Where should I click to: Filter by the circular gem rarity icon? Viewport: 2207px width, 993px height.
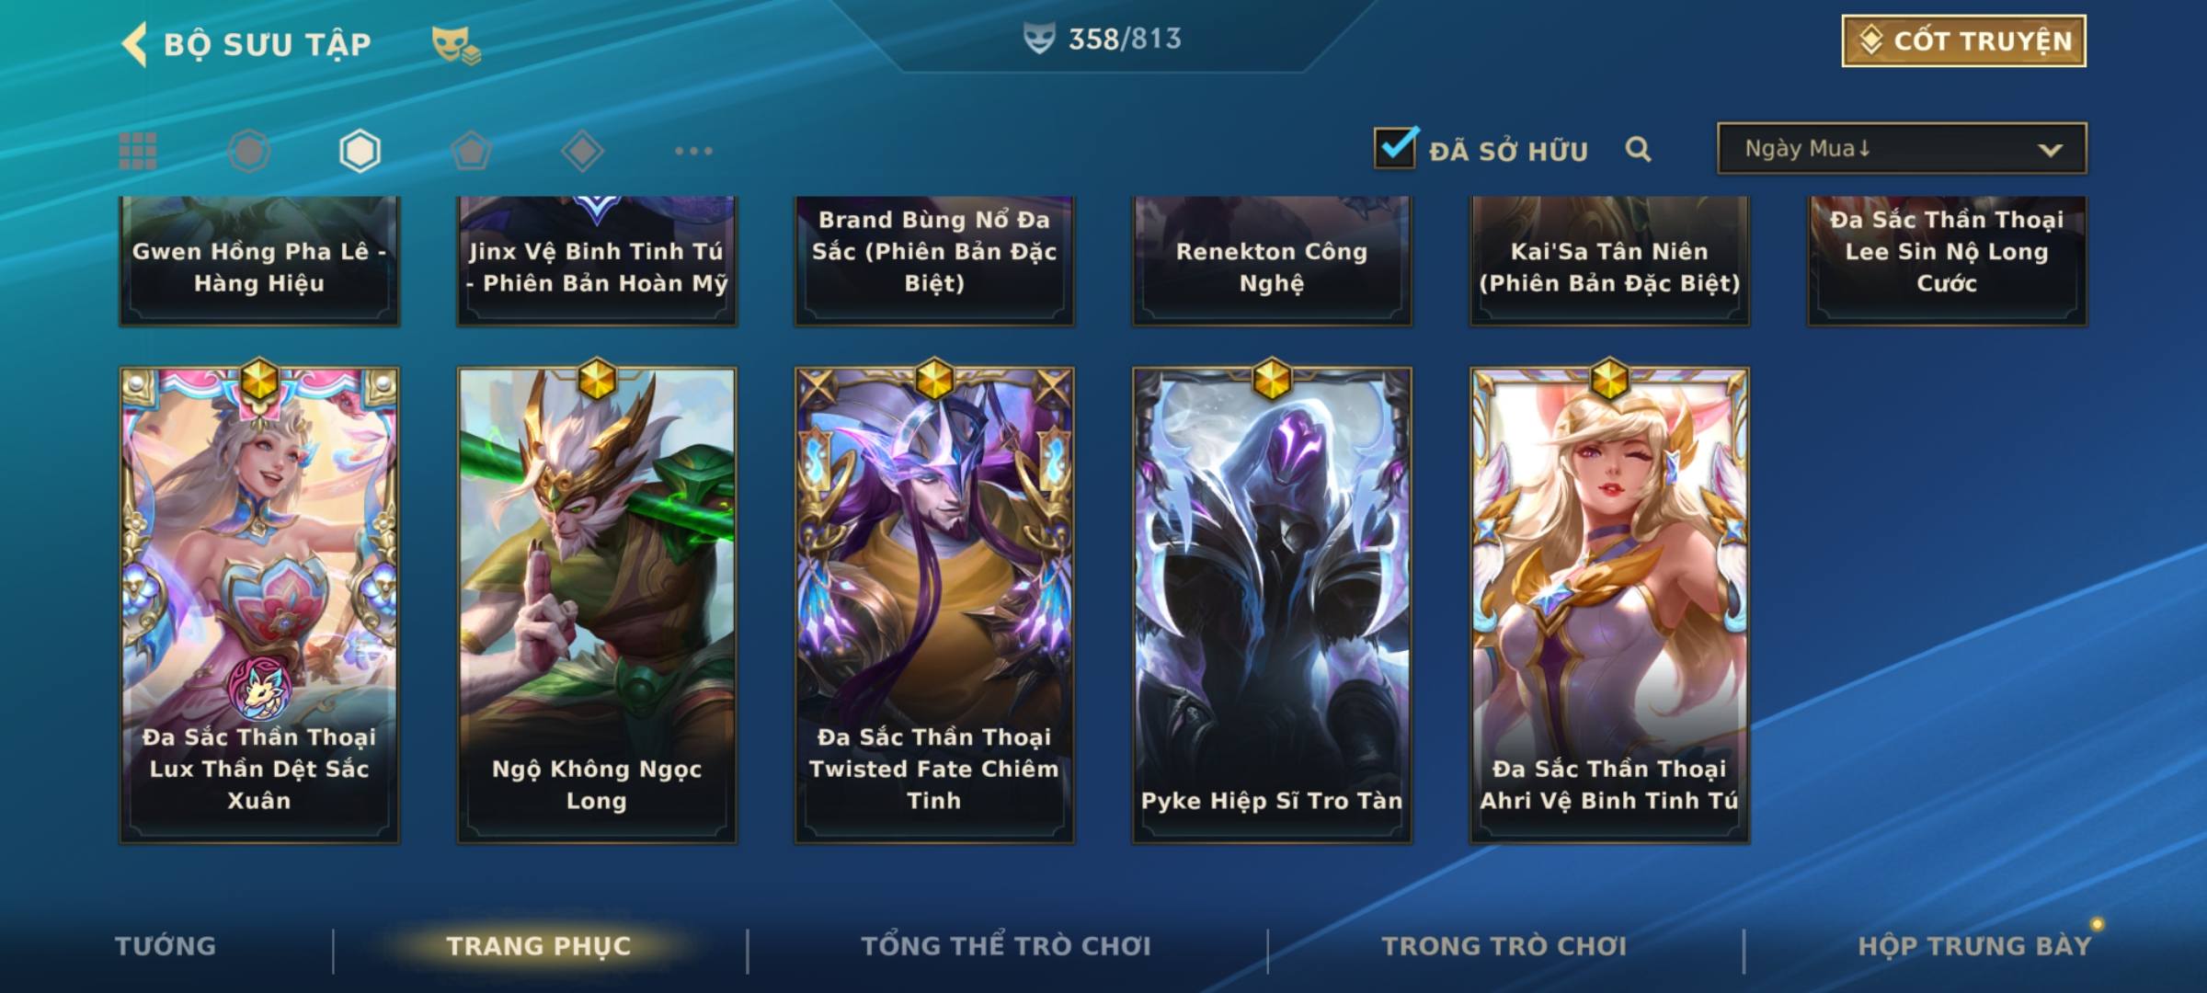click(x=249, y=151)
